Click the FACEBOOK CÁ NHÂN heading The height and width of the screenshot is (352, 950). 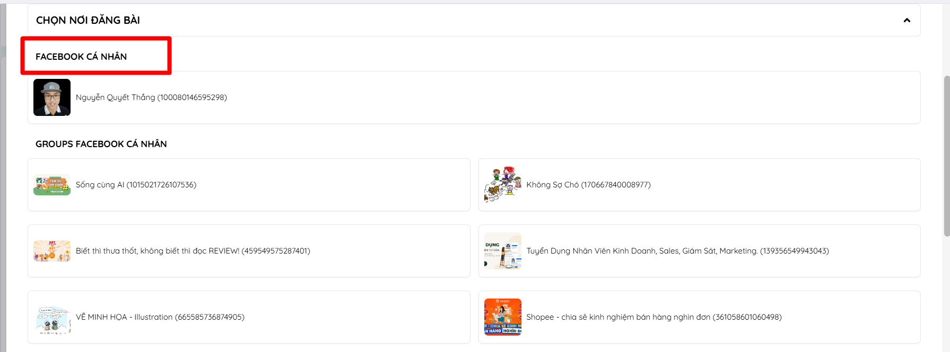pos(81,57)
